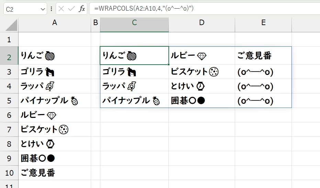The image size is (320, 188).
Task: Click cell A9 containing 囲碁○●
Action: (55, 158)
